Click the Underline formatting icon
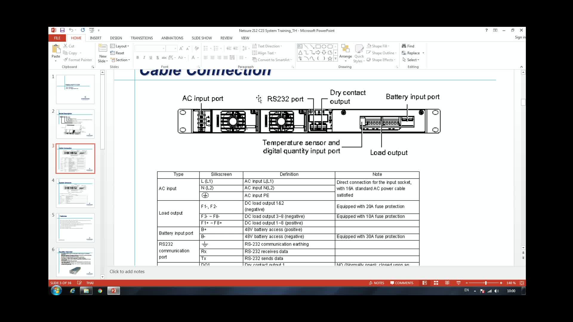573x322 pixels. click(151, 60)
